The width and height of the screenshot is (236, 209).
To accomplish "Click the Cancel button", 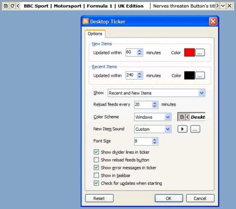I will pos(200,198).
